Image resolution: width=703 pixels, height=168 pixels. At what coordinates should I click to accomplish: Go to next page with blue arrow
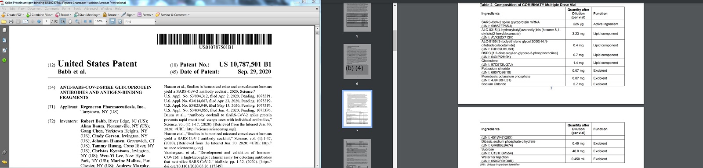click(x=39, y=21)
